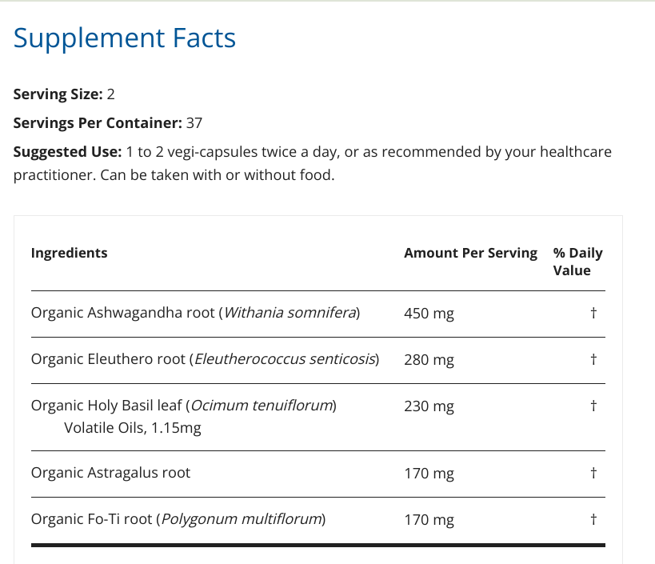Click the Servings Per Container label
655x564 pixels.
point(98,123)
